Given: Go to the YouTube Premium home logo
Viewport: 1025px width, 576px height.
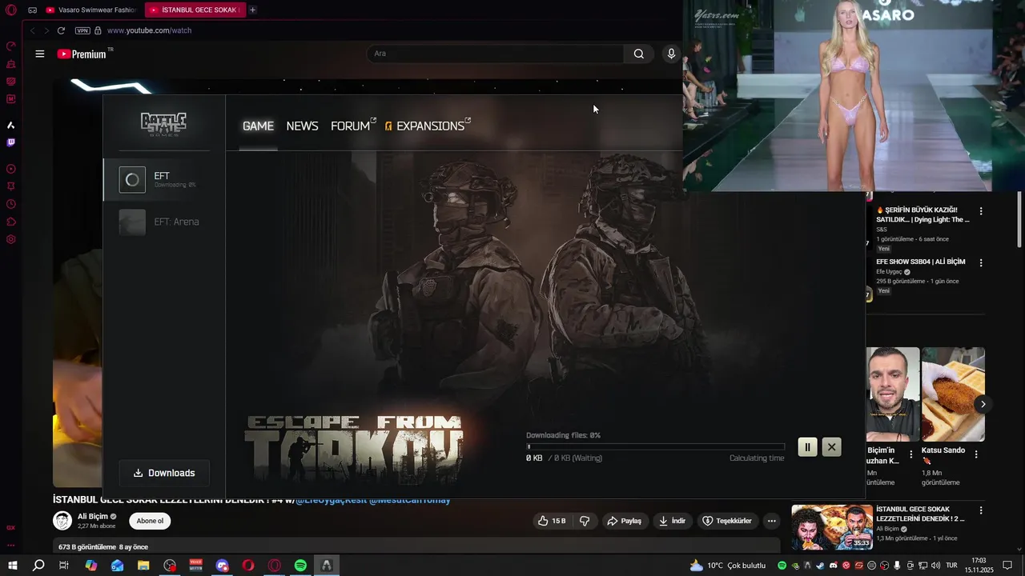Looking at the screenshot, I should click(82, 54).
